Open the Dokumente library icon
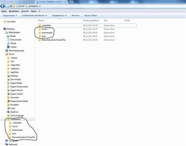The height and width of the screenshot is (146, 186). click(8, 40)
